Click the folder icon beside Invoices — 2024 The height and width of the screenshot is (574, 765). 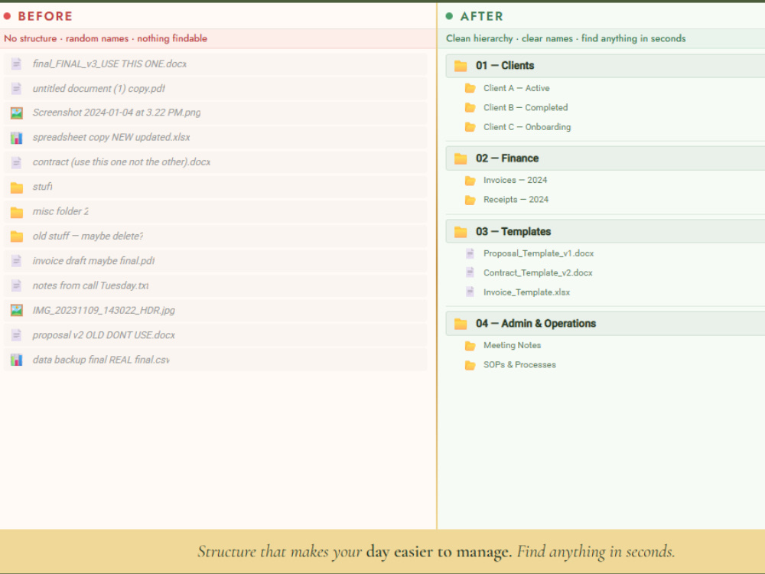coord(470,181)
